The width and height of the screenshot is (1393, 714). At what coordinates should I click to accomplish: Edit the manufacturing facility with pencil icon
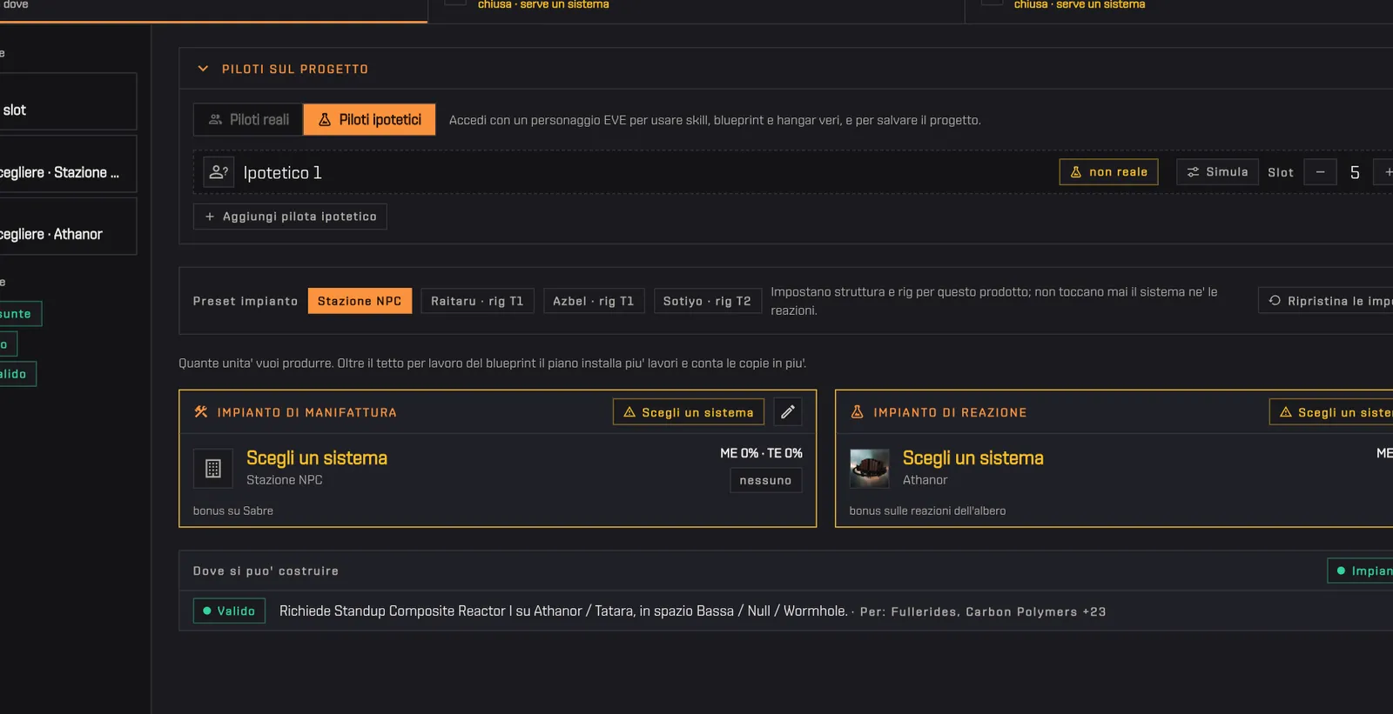coord(788,412)
